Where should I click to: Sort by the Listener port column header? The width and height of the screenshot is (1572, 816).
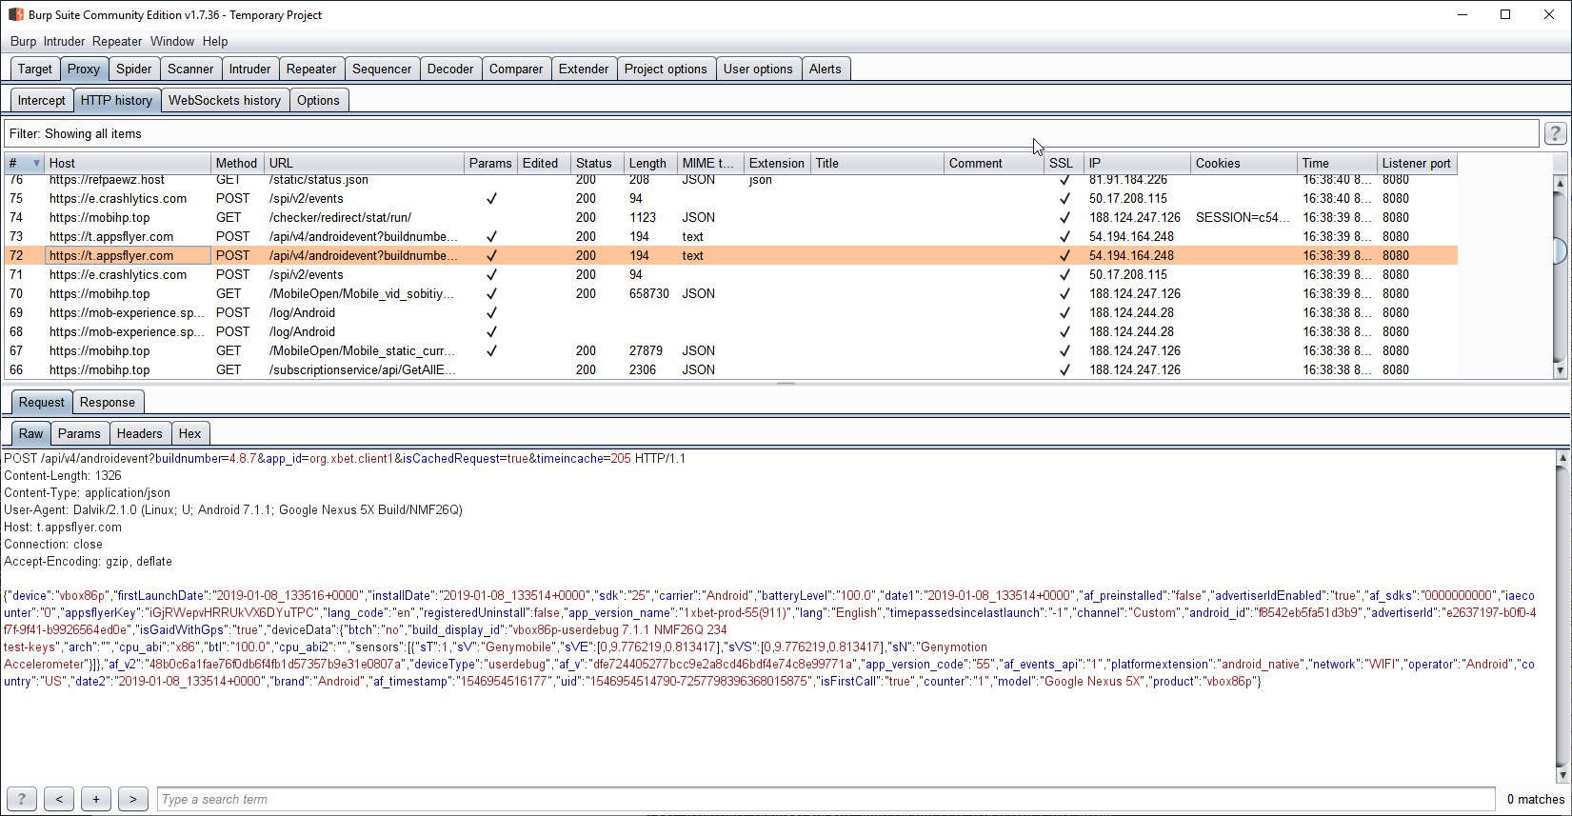pos(1417,163)
